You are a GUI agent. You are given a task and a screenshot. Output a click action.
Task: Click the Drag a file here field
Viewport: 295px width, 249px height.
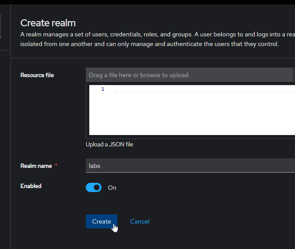click(x=189, y=75)
